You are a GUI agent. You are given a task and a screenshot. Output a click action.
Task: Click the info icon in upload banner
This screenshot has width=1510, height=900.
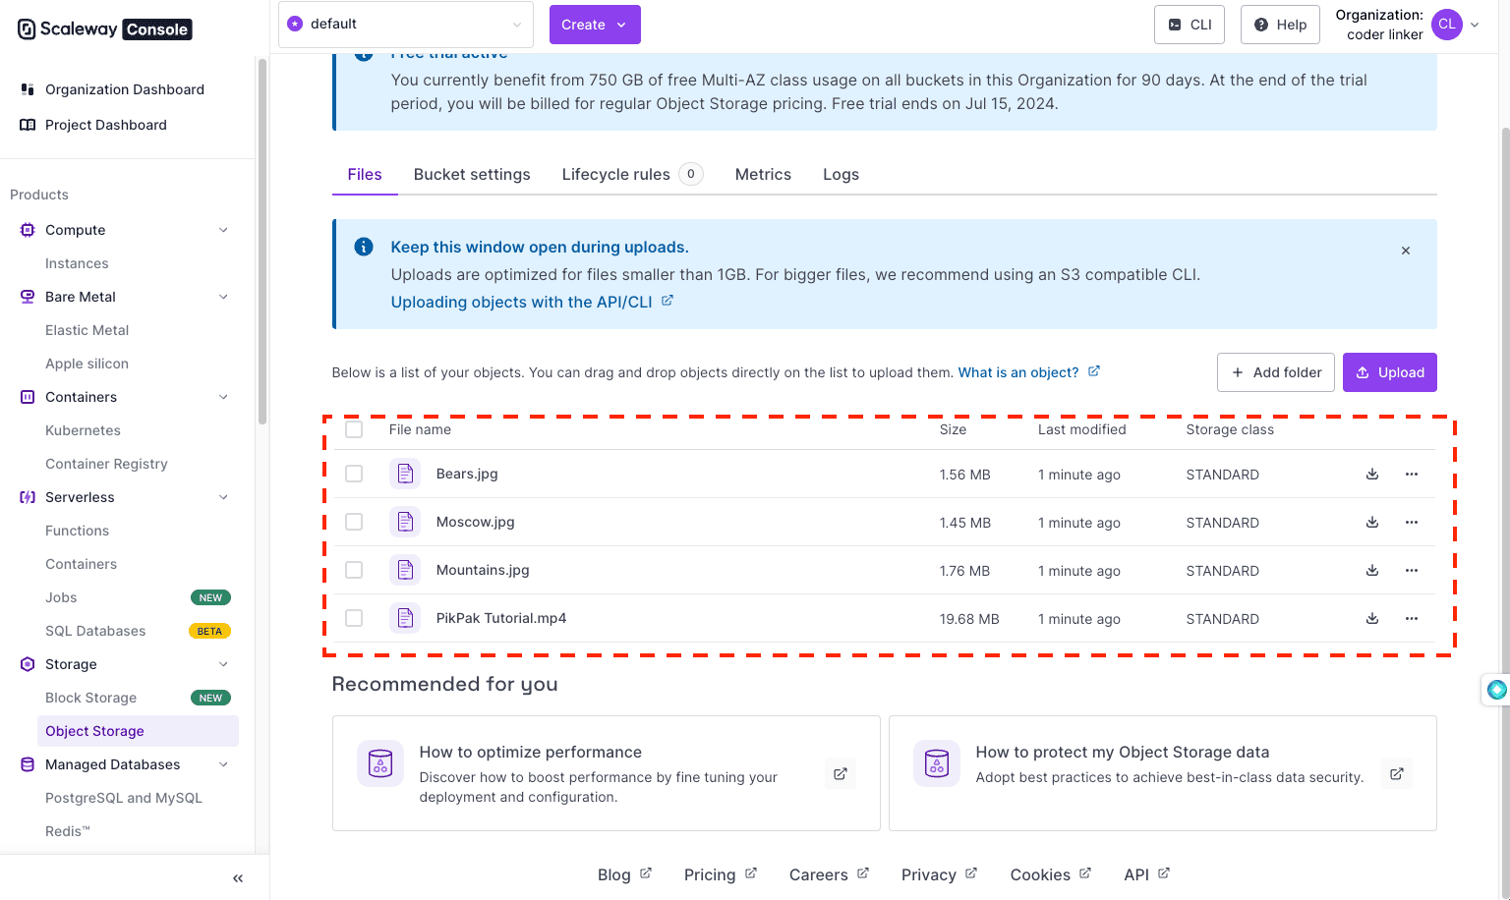(364, 247)
